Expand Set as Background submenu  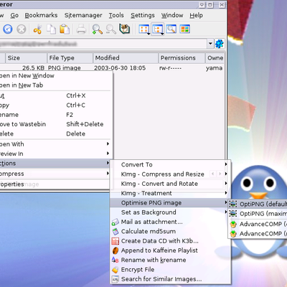pos(170,212)
